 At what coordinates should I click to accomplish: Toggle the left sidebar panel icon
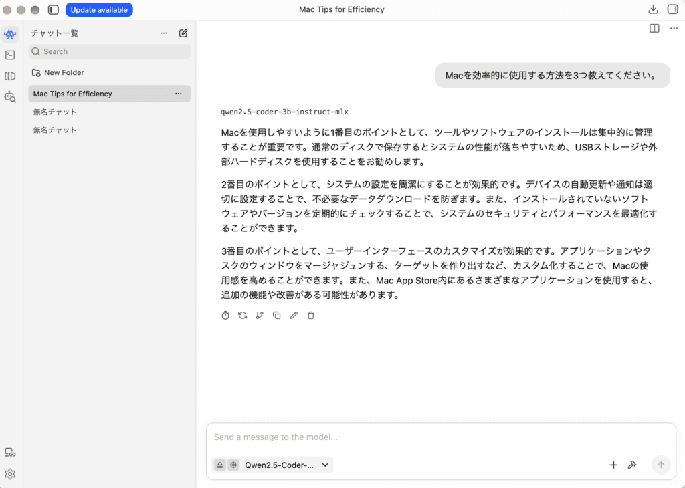pyautogui.click(x=54, y=9)
